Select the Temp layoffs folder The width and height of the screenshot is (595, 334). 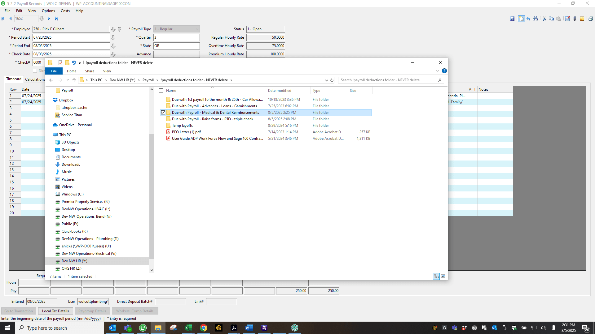pyautogui.click(x=182, y=126)
